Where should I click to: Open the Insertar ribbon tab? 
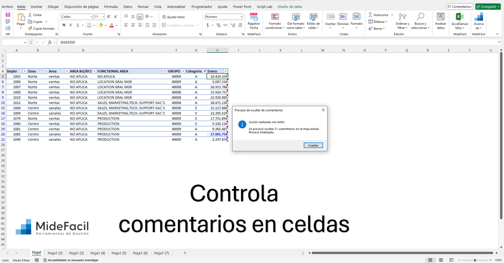coord(36,7)
